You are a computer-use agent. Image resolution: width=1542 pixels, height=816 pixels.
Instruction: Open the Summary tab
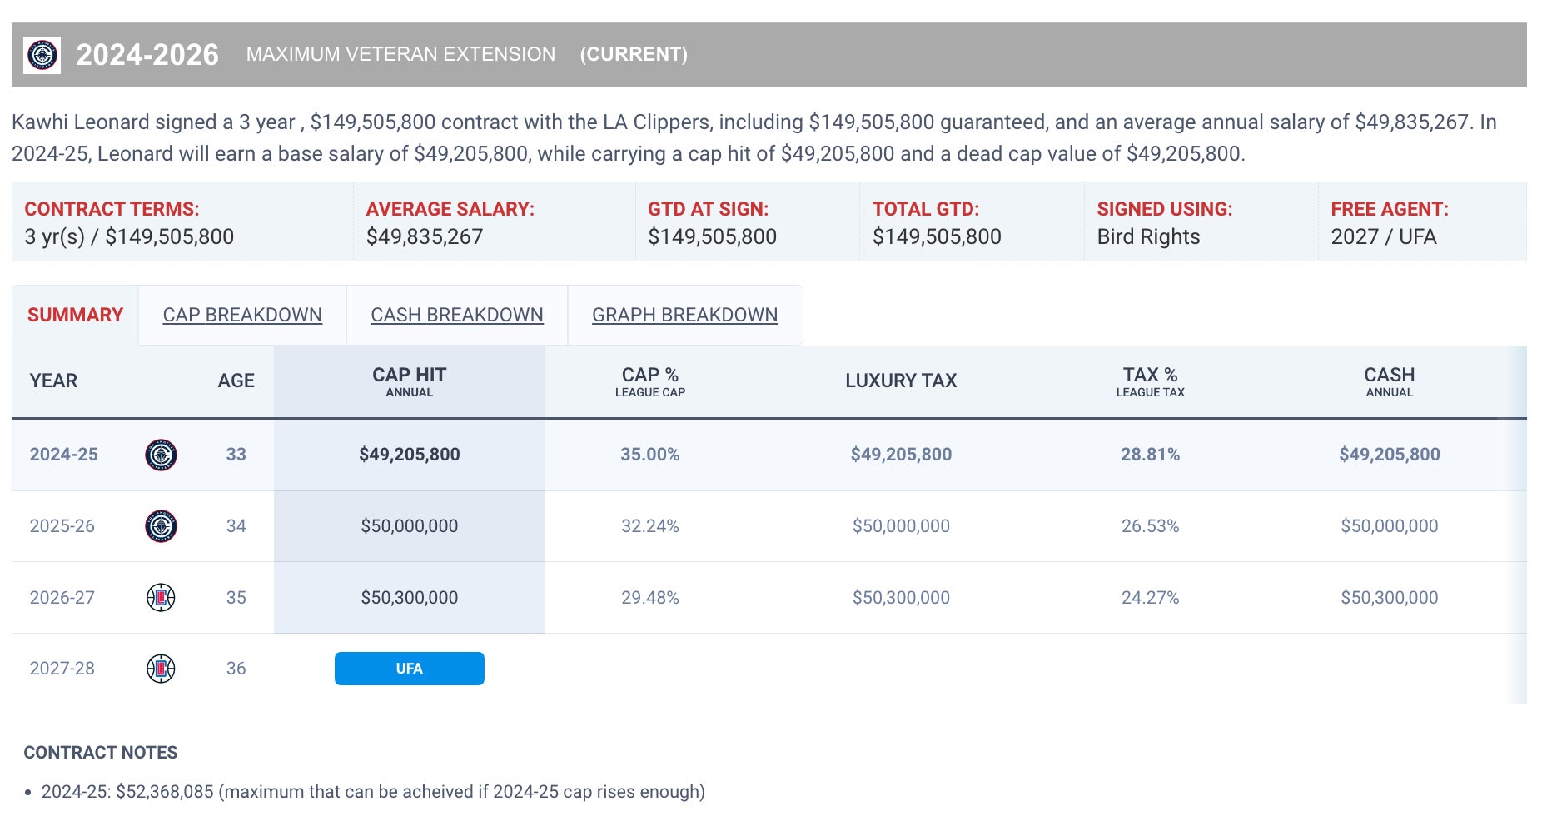pyautogui.click(x=75, y=315)
